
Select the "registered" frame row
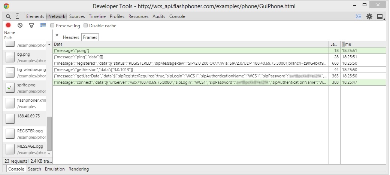click(191, 63)
